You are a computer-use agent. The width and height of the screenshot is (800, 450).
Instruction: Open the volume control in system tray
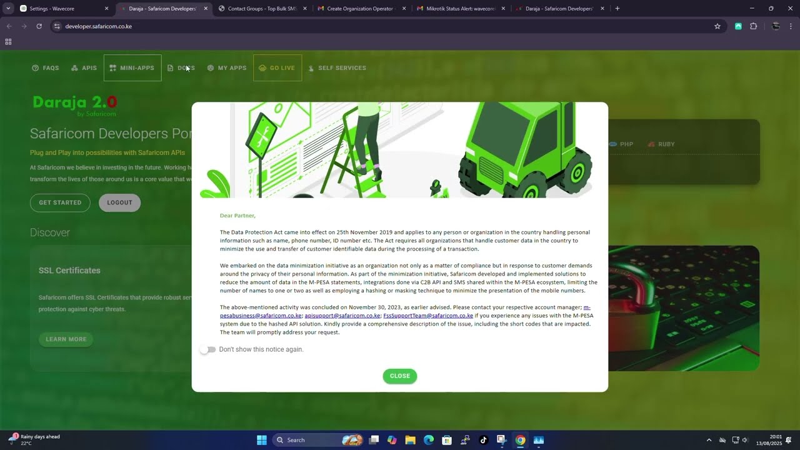tap(745, 440)
